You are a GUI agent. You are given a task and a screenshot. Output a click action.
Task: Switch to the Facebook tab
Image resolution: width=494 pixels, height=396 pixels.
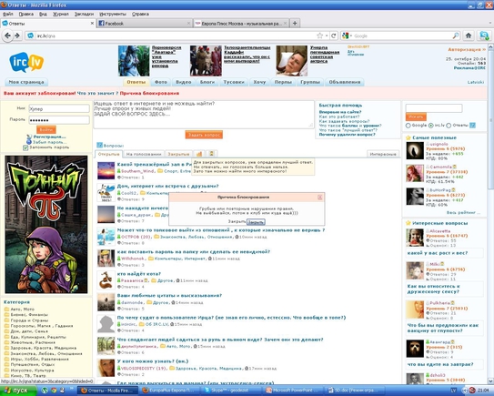point(145,24)
